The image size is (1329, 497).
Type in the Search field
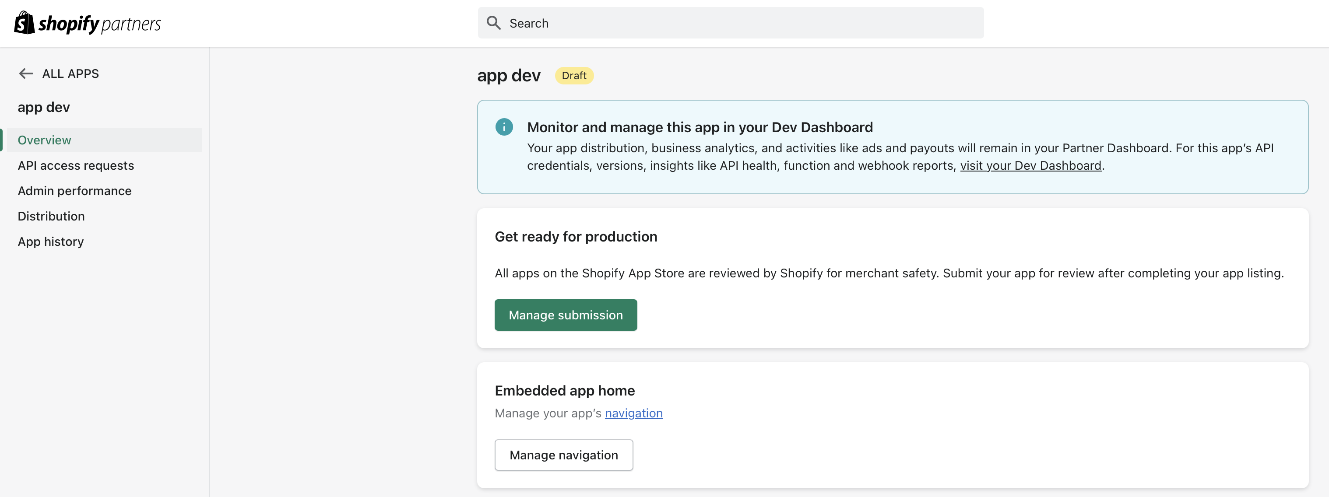coord(743,23)
